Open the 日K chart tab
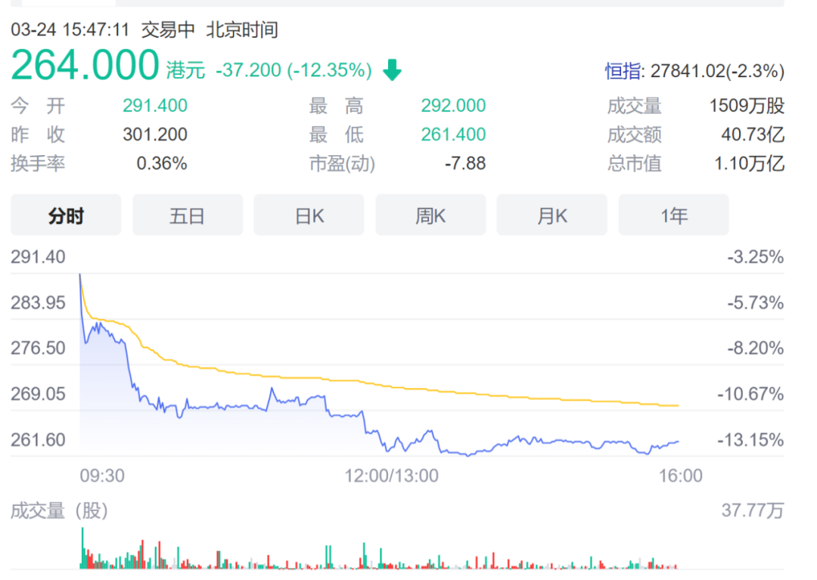This screenshot has height=580, width=817. (309, 216)
